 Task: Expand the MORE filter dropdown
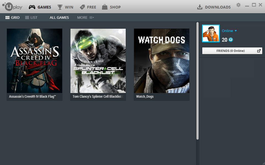tap(85, 18)
